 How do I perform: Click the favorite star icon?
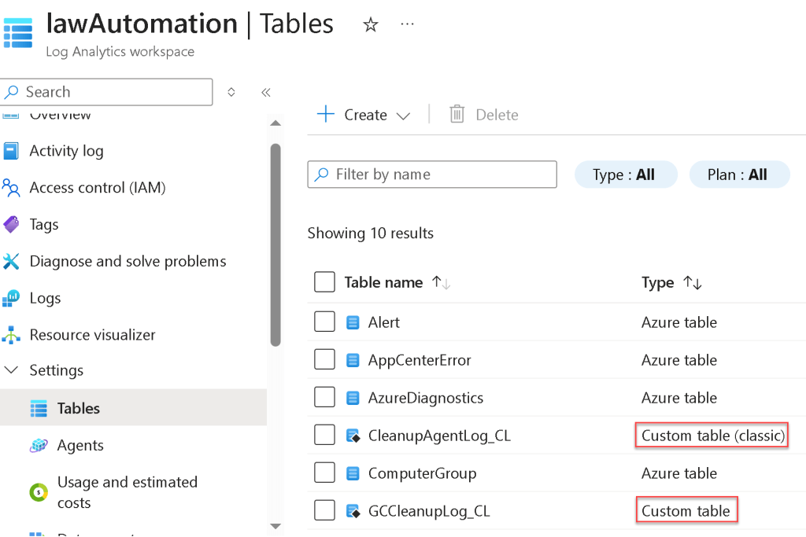[x=370, y=25]
